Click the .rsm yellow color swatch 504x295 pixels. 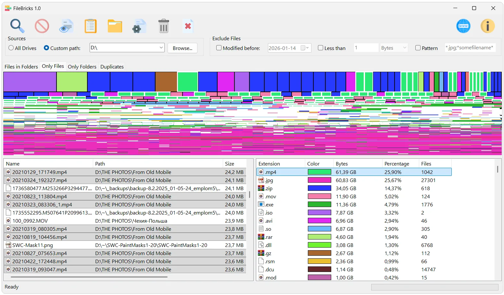coord(320,261)
